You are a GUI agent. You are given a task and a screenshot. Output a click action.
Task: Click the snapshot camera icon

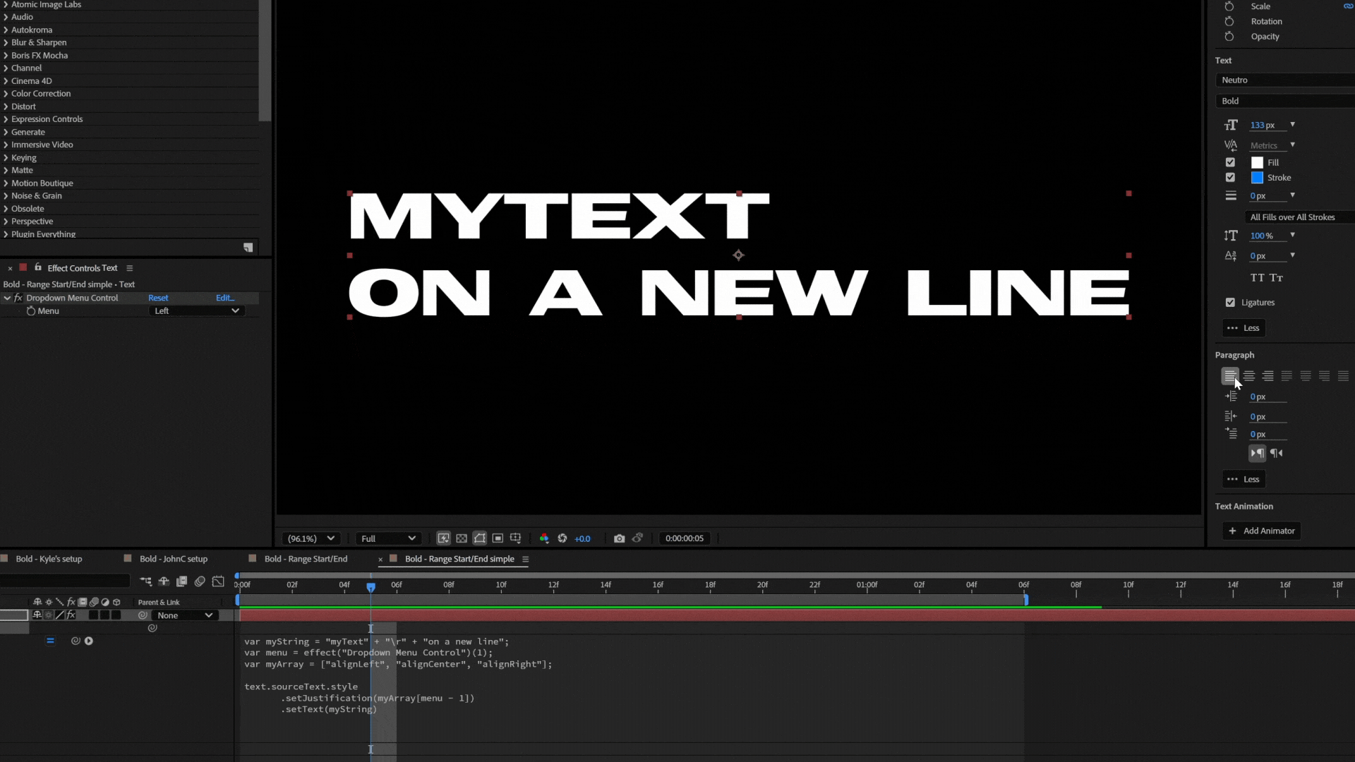[619, 538]
